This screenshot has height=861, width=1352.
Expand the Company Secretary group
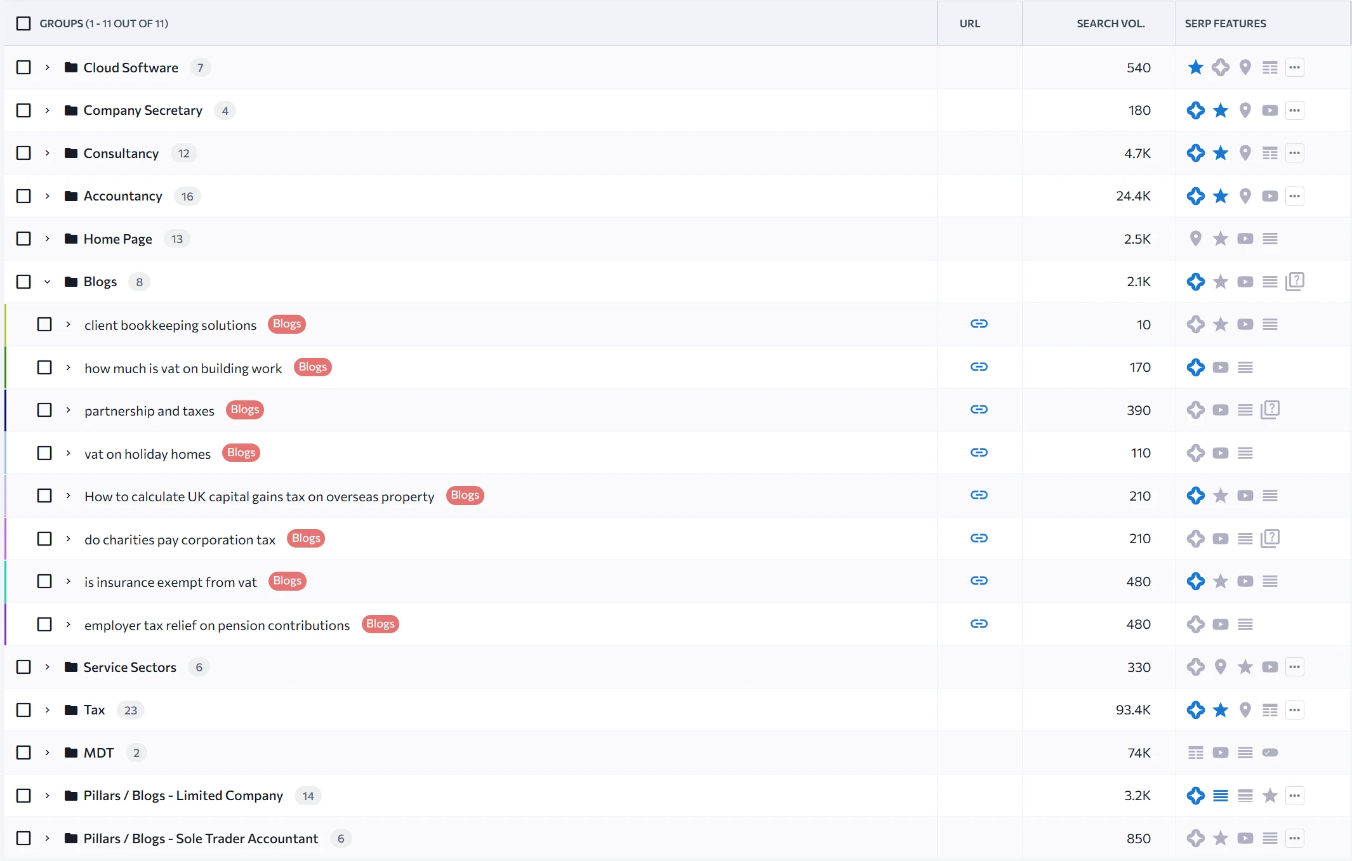[x=47, y=110]
